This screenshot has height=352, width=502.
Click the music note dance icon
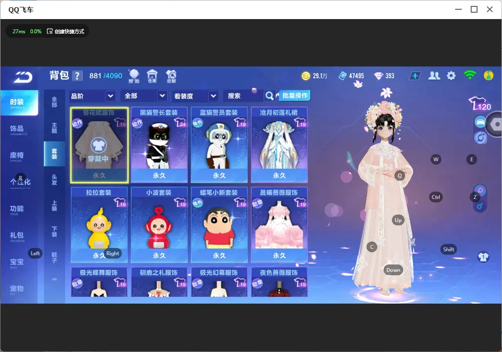tap(480, 137)
